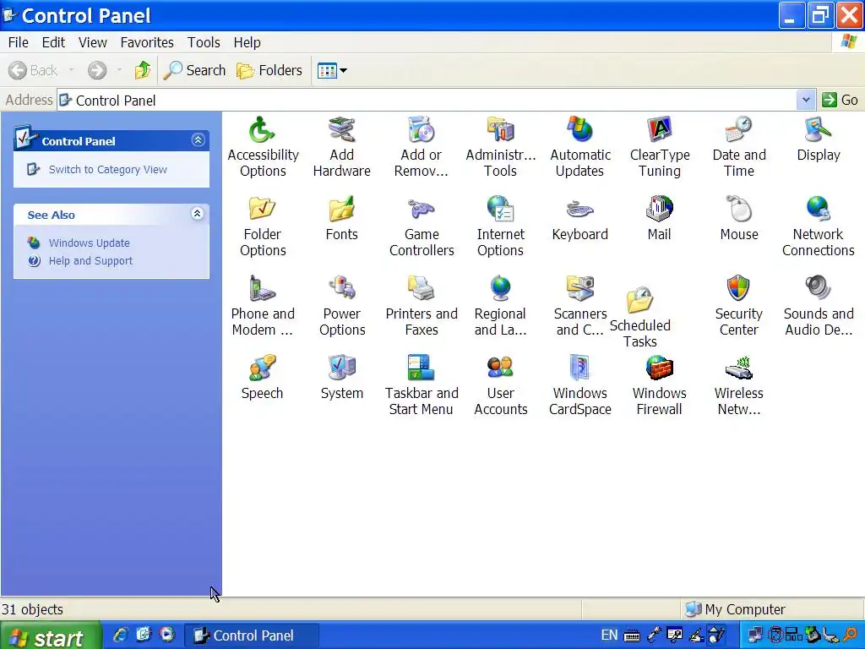
Task: Open the File menu
Action: [x=19, y=42]
